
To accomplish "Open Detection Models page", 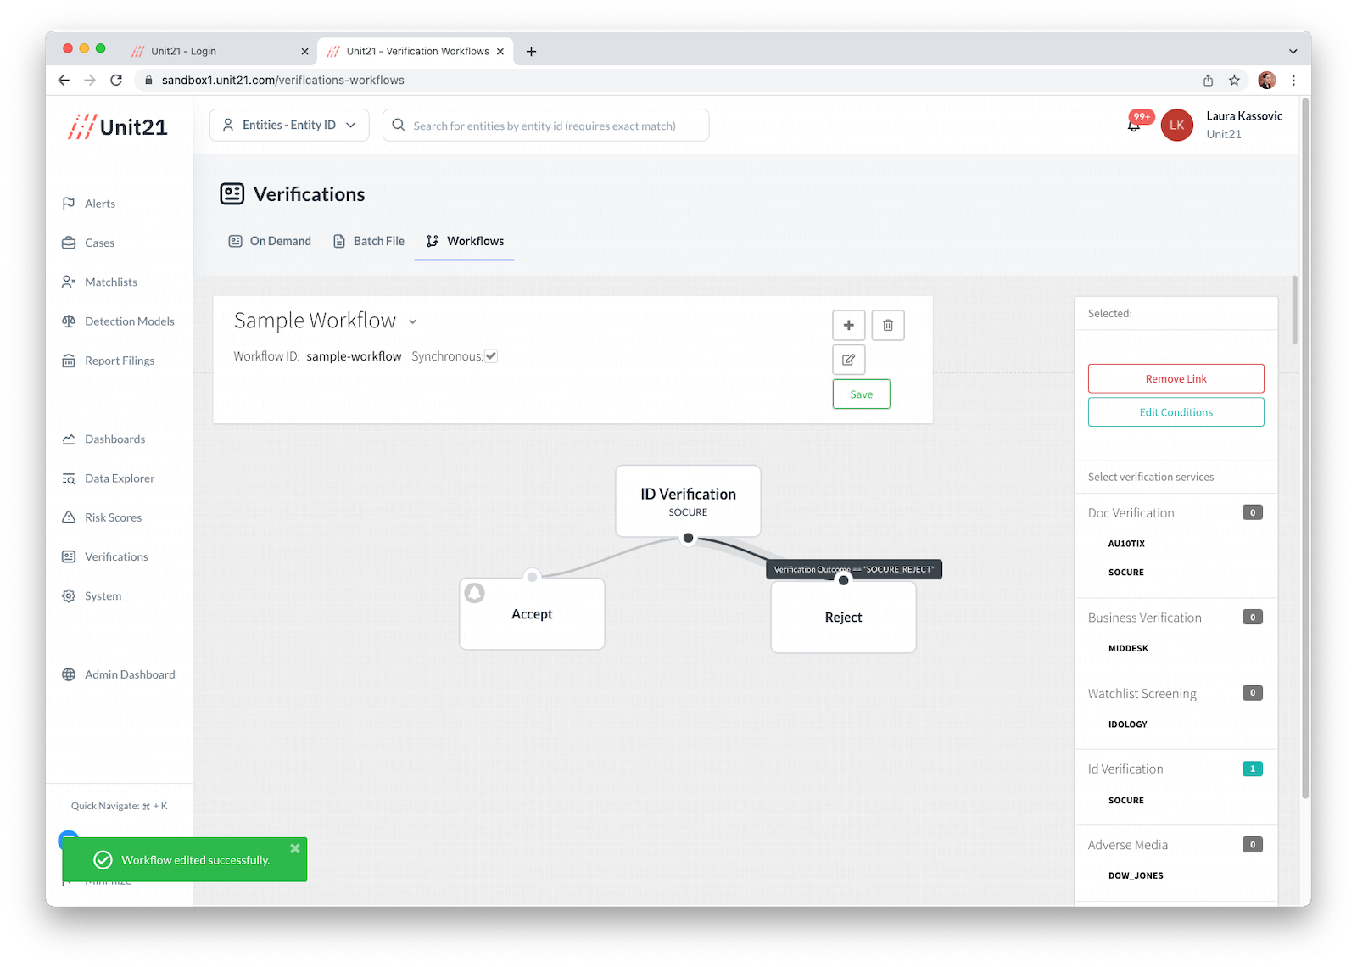I will (x=118, y=321).
